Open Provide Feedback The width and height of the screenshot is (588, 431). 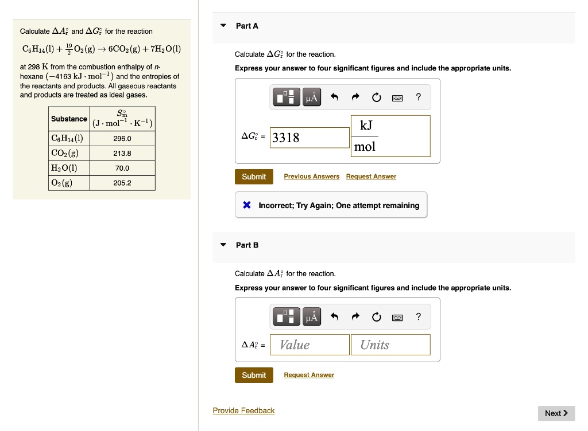243,410
